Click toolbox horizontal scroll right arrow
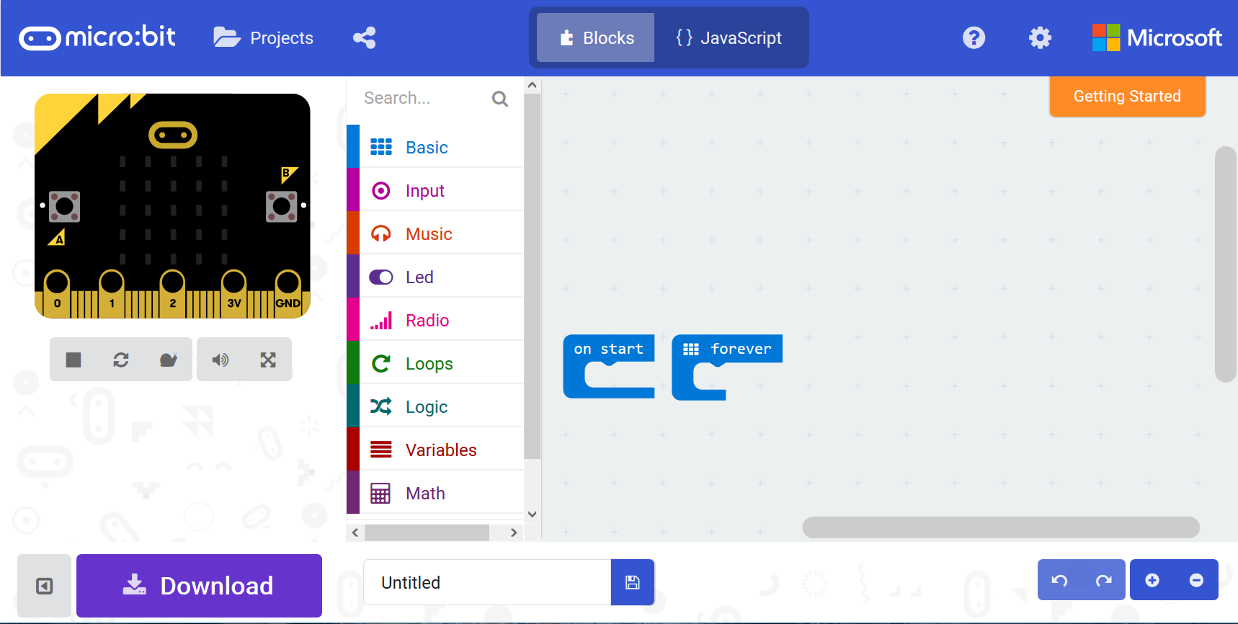 [513, 532]
